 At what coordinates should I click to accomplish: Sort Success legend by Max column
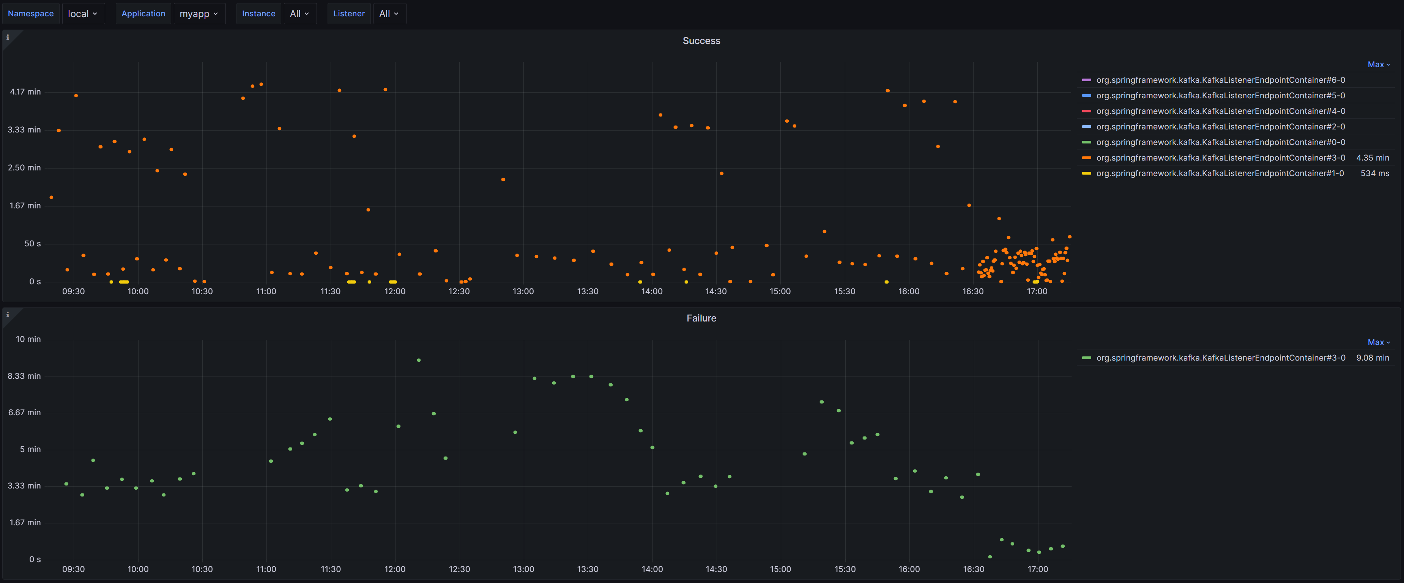click(1379, 64)
